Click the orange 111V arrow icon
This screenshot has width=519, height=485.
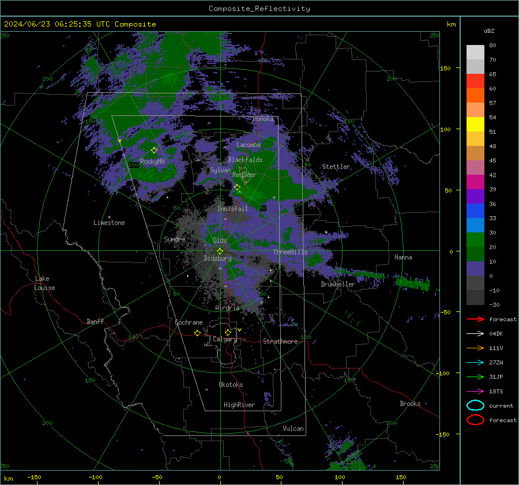pyautogui.click(x=475, y=348)
